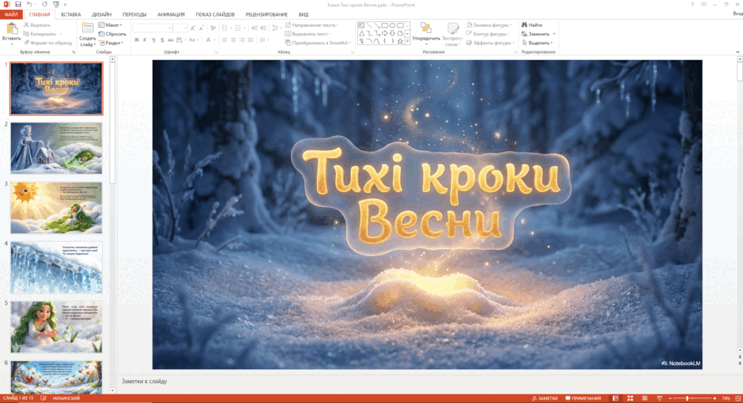Switch to the АНИМАЦИЯ tab
Image resolution: width=743 pixels, height=403 pixels.
(171, 14)
